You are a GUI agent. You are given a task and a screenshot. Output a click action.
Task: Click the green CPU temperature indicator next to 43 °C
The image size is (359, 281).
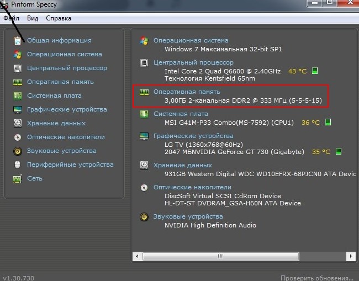[315, 71]
